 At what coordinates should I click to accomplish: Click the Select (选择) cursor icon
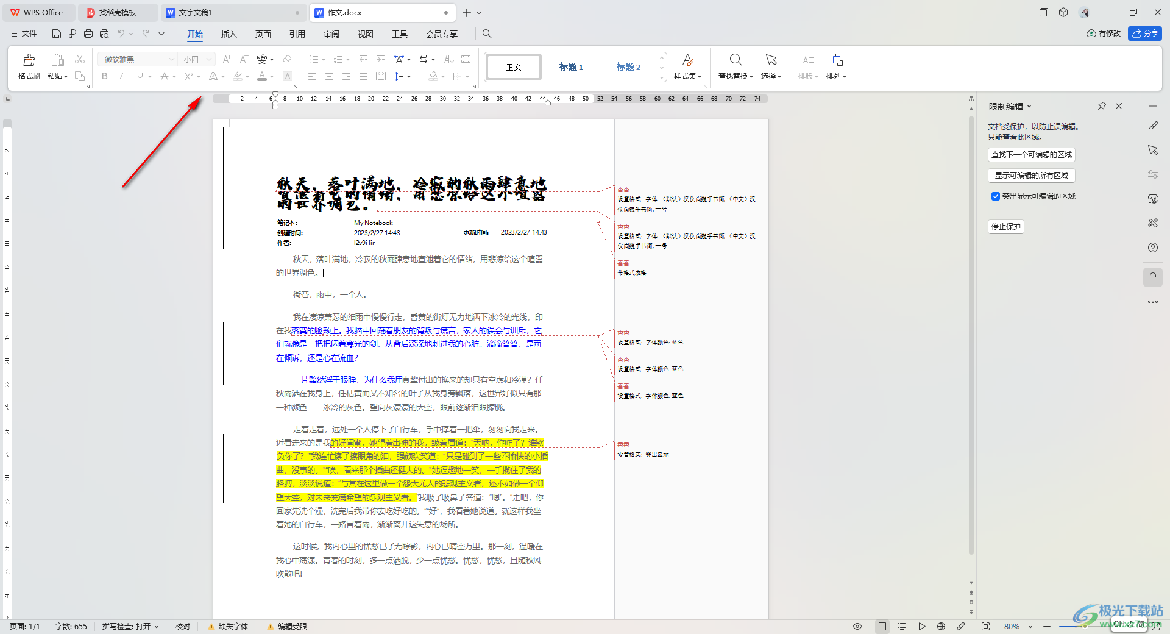pyautogui.click(x=771, y=60)
